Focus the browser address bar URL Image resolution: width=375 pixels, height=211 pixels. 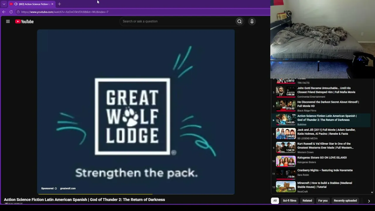click(x=65, y=12)
